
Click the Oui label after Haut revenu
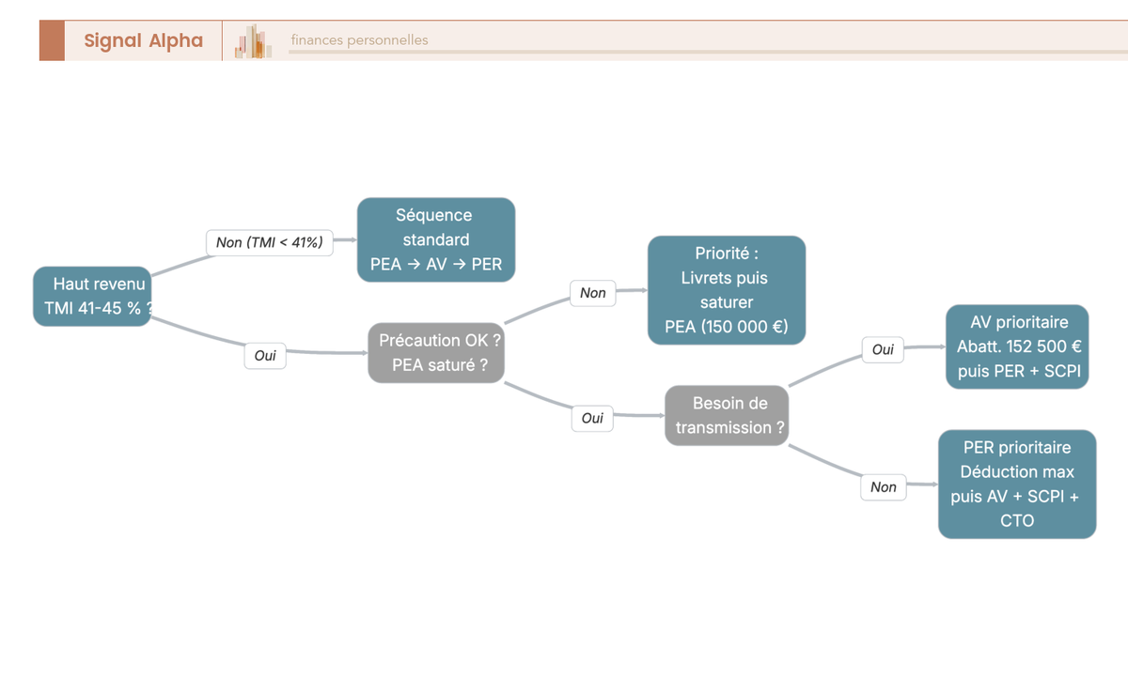[265, 356]
